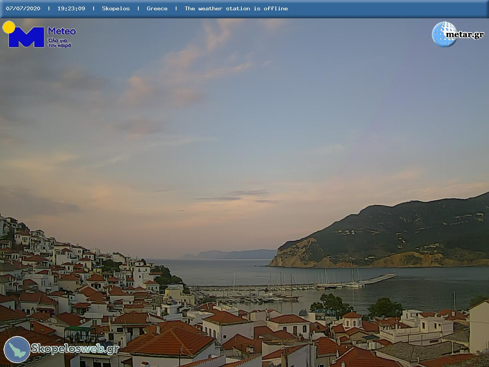The width and height of the screenshot is (489, 367).
Task: Click the Greece country label
Action: (x=157, y=8)
